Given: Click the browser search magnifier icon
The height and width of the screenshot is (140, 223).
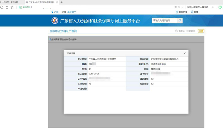Looking at the screenshot, I should [213, 7].
